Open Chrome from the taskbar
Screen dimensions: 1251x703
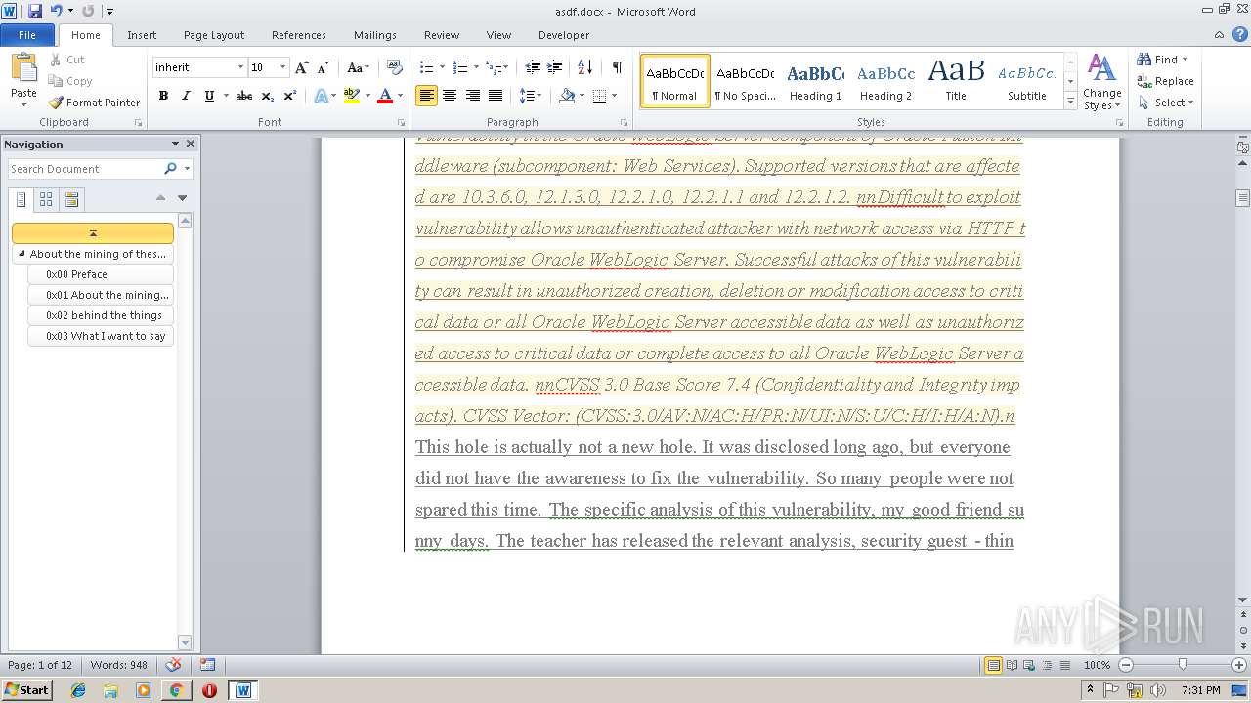tap(176, 690)
